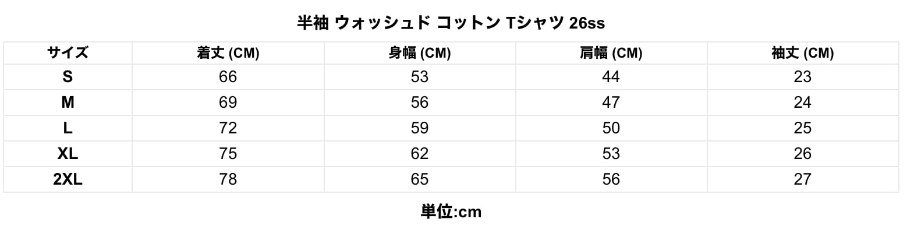Viewport: 907px width, 233px height.
Task: Click the L size row label
Action: 68,128
